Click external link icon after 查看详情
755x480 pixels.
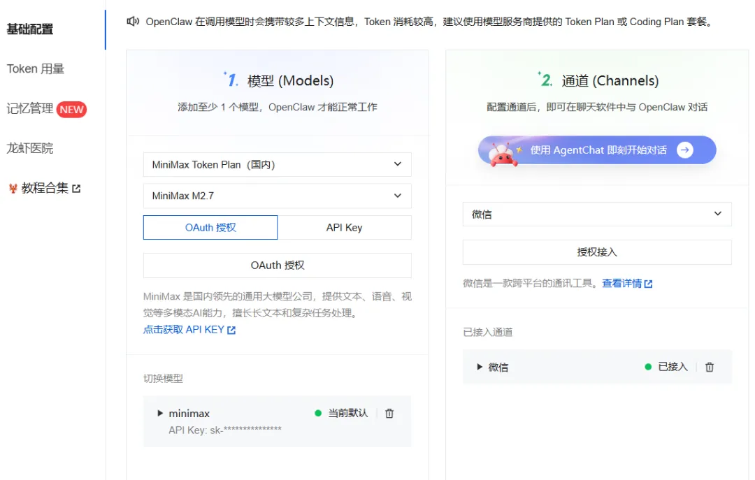(648, 284)
